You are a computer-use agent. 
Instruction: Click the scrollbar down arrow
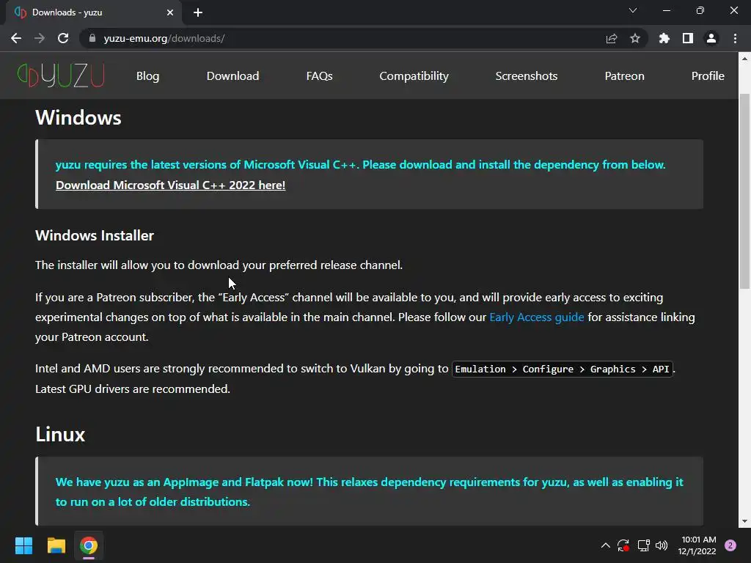[x=744, y=521]
